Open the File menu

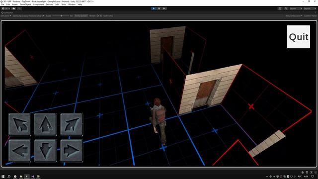[2, 4]
